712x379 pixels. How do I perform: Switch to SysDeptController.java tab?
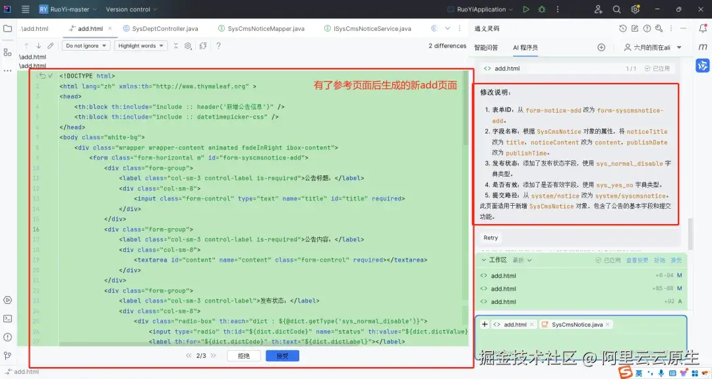160,28
